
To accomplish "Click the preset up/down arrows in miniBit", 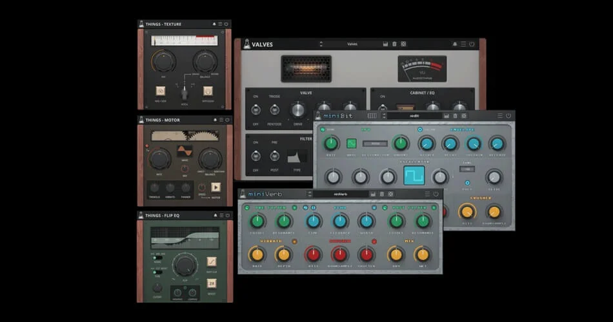I will 384,116.
